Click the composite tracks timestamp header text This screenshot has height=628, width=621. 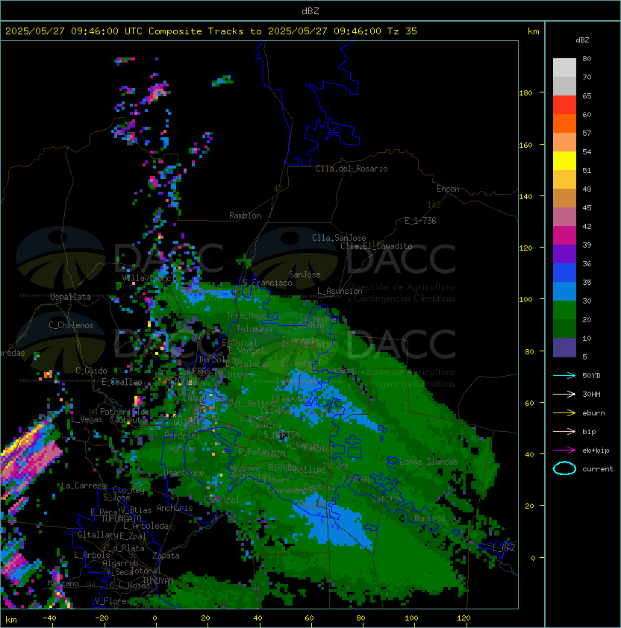coord(211,31)
